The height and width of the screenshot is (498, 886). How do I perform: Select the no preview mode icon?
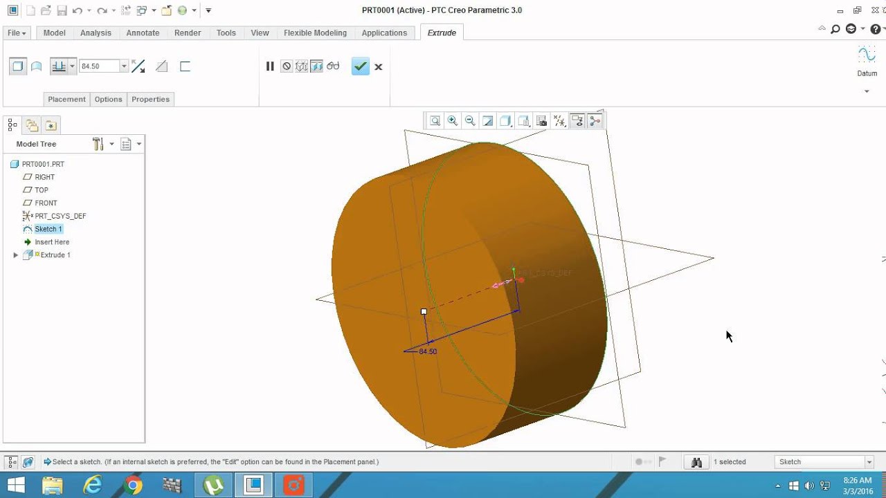pyautogui.click(x=287, y=66)
